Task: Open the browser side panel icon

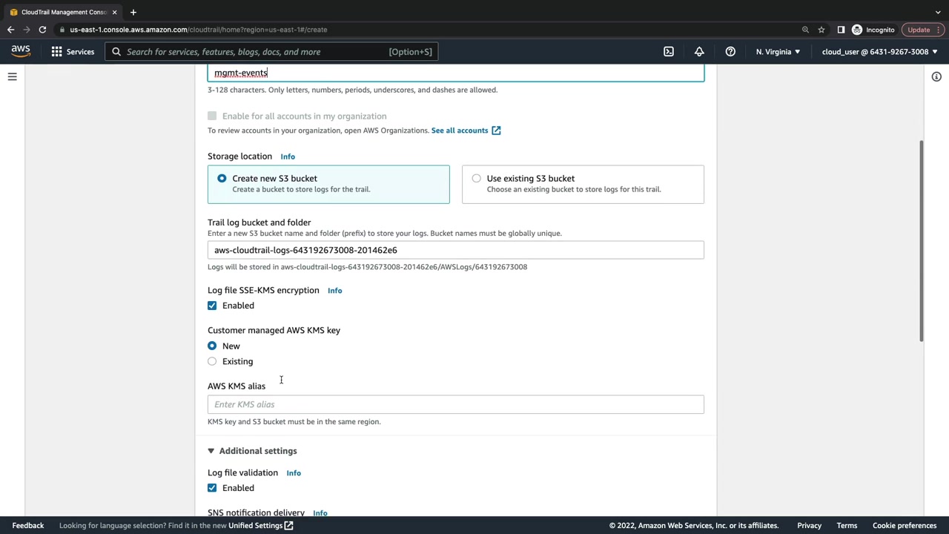Action: coord(841,30)
